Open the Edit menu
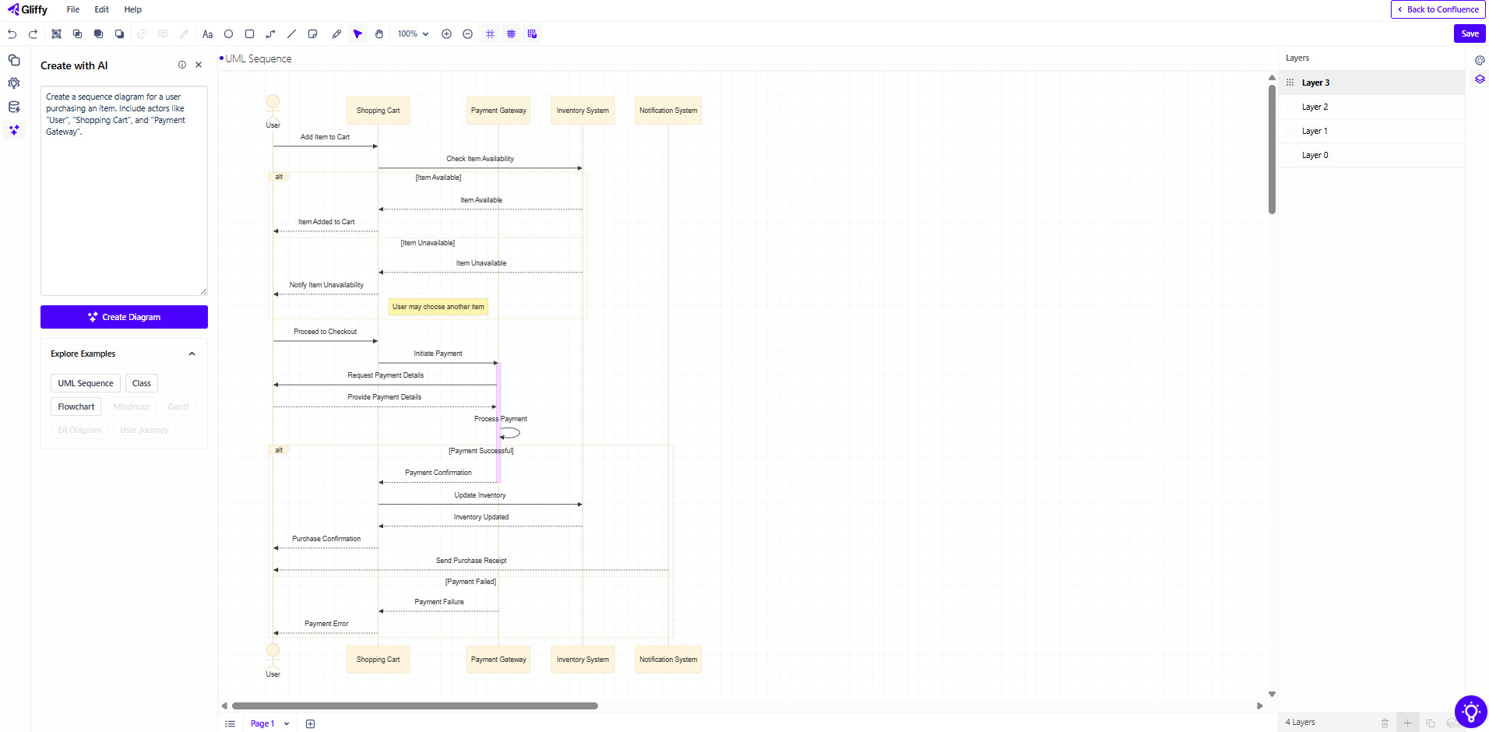The image size is (1489, 732). [x=101, y=9]
